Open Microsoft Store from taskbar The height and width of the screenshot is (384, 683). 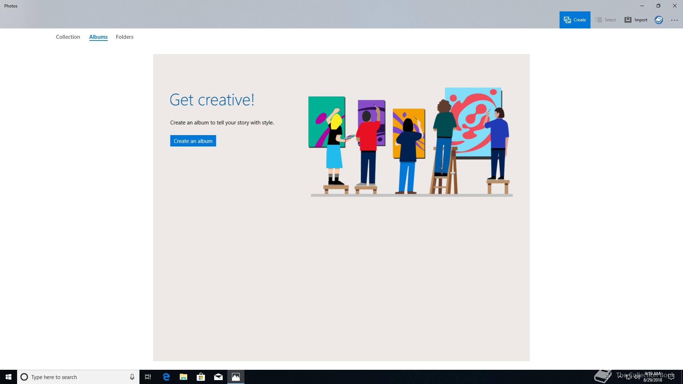(201, 377)
